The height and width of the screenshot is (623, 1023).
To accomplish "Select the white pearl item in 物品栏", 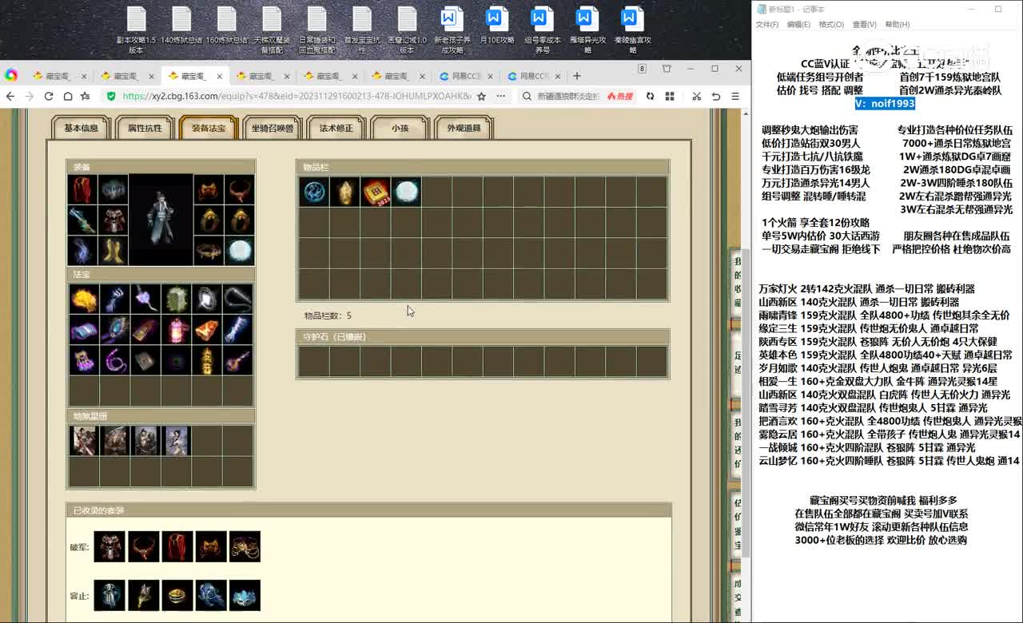I will tap(406, 192).
